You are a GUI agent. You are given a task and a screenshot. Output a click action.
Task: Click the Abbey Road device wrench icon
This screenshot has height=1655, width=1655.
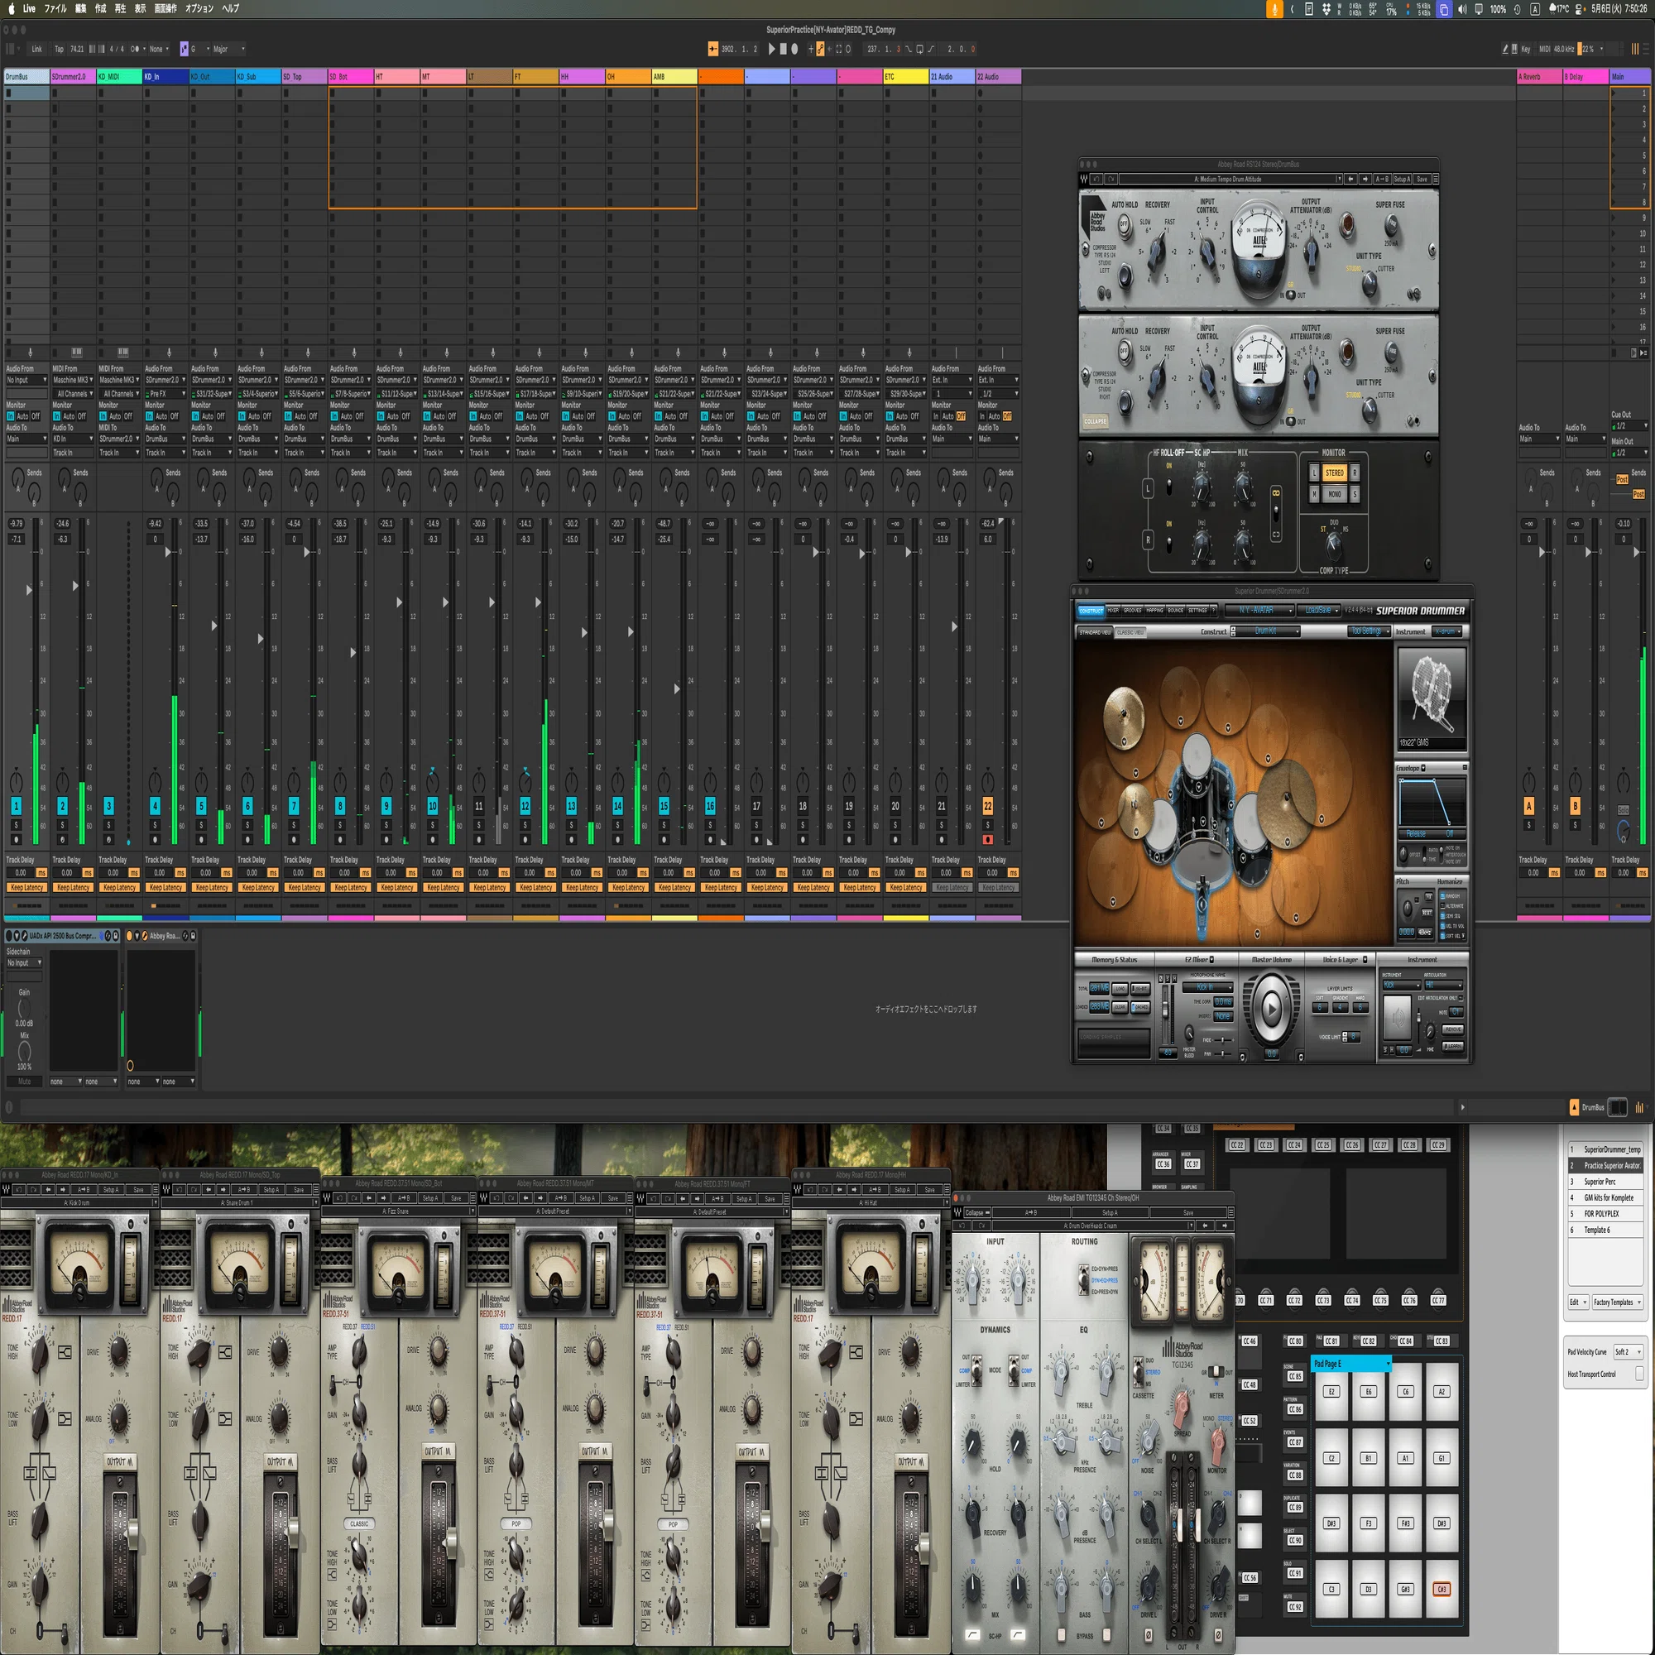(x=145, y=935)
